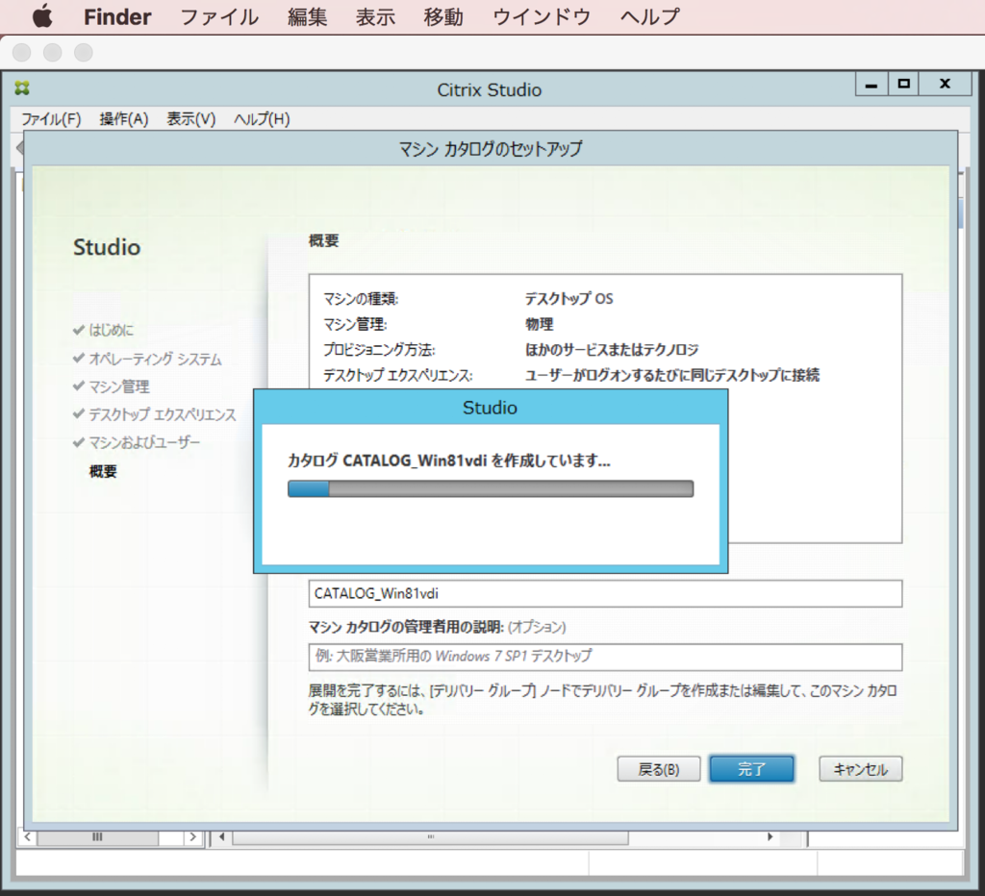Screen dimensions: 985x896
Task: Click the left pane scroll-right arrow
Action: 192,837
